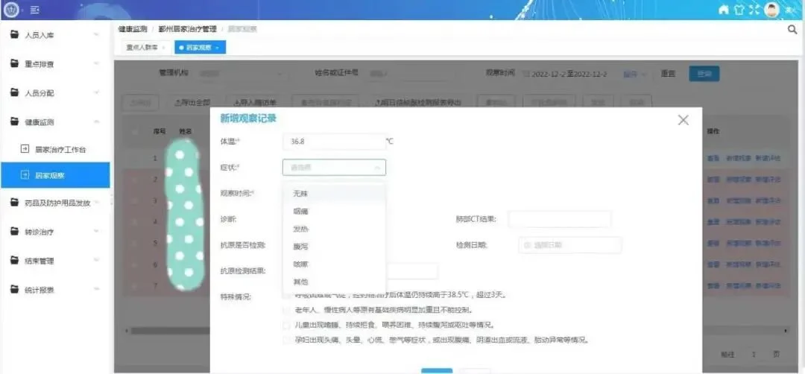
Task: Check the 老年人 chronic disease checkbox
Action: click(286, 310)
